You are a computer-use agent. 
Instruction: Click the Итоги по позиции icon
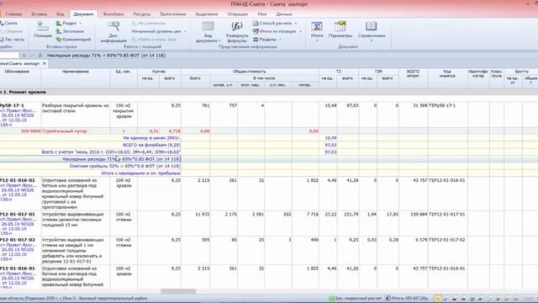pos(256,31)
